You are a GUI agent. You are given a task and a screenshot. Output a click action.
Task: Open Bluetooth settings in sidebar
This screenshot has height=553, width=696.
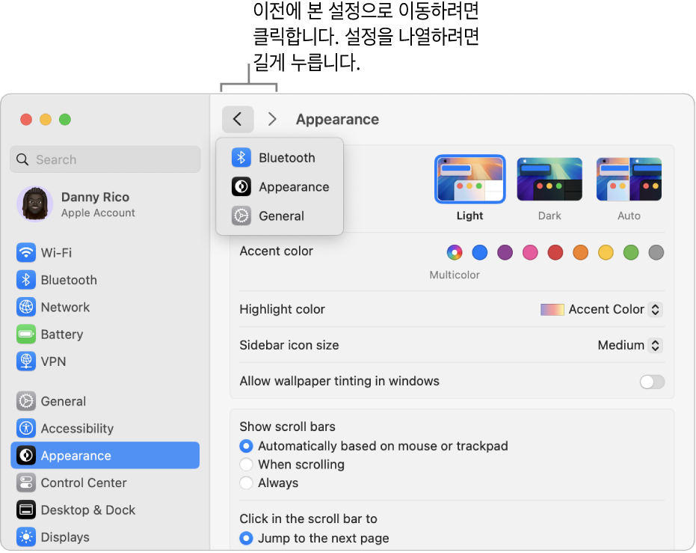point(105,280)
